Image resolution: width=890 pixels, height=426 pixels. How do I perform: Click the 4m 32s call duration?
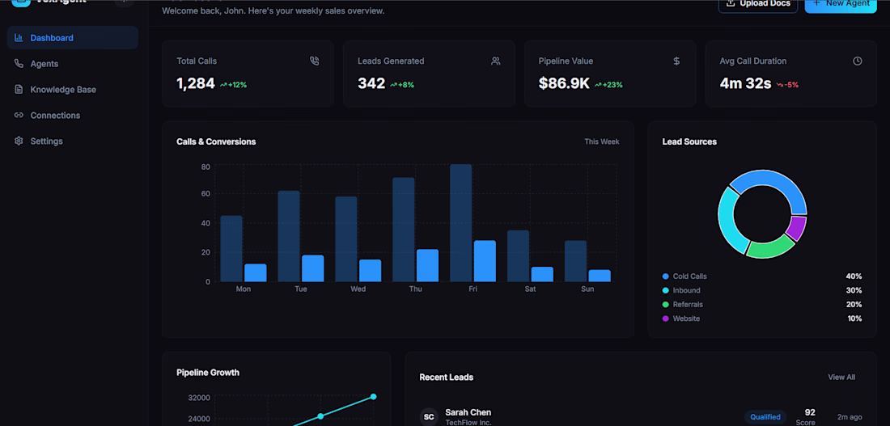(x=745, y=84)
